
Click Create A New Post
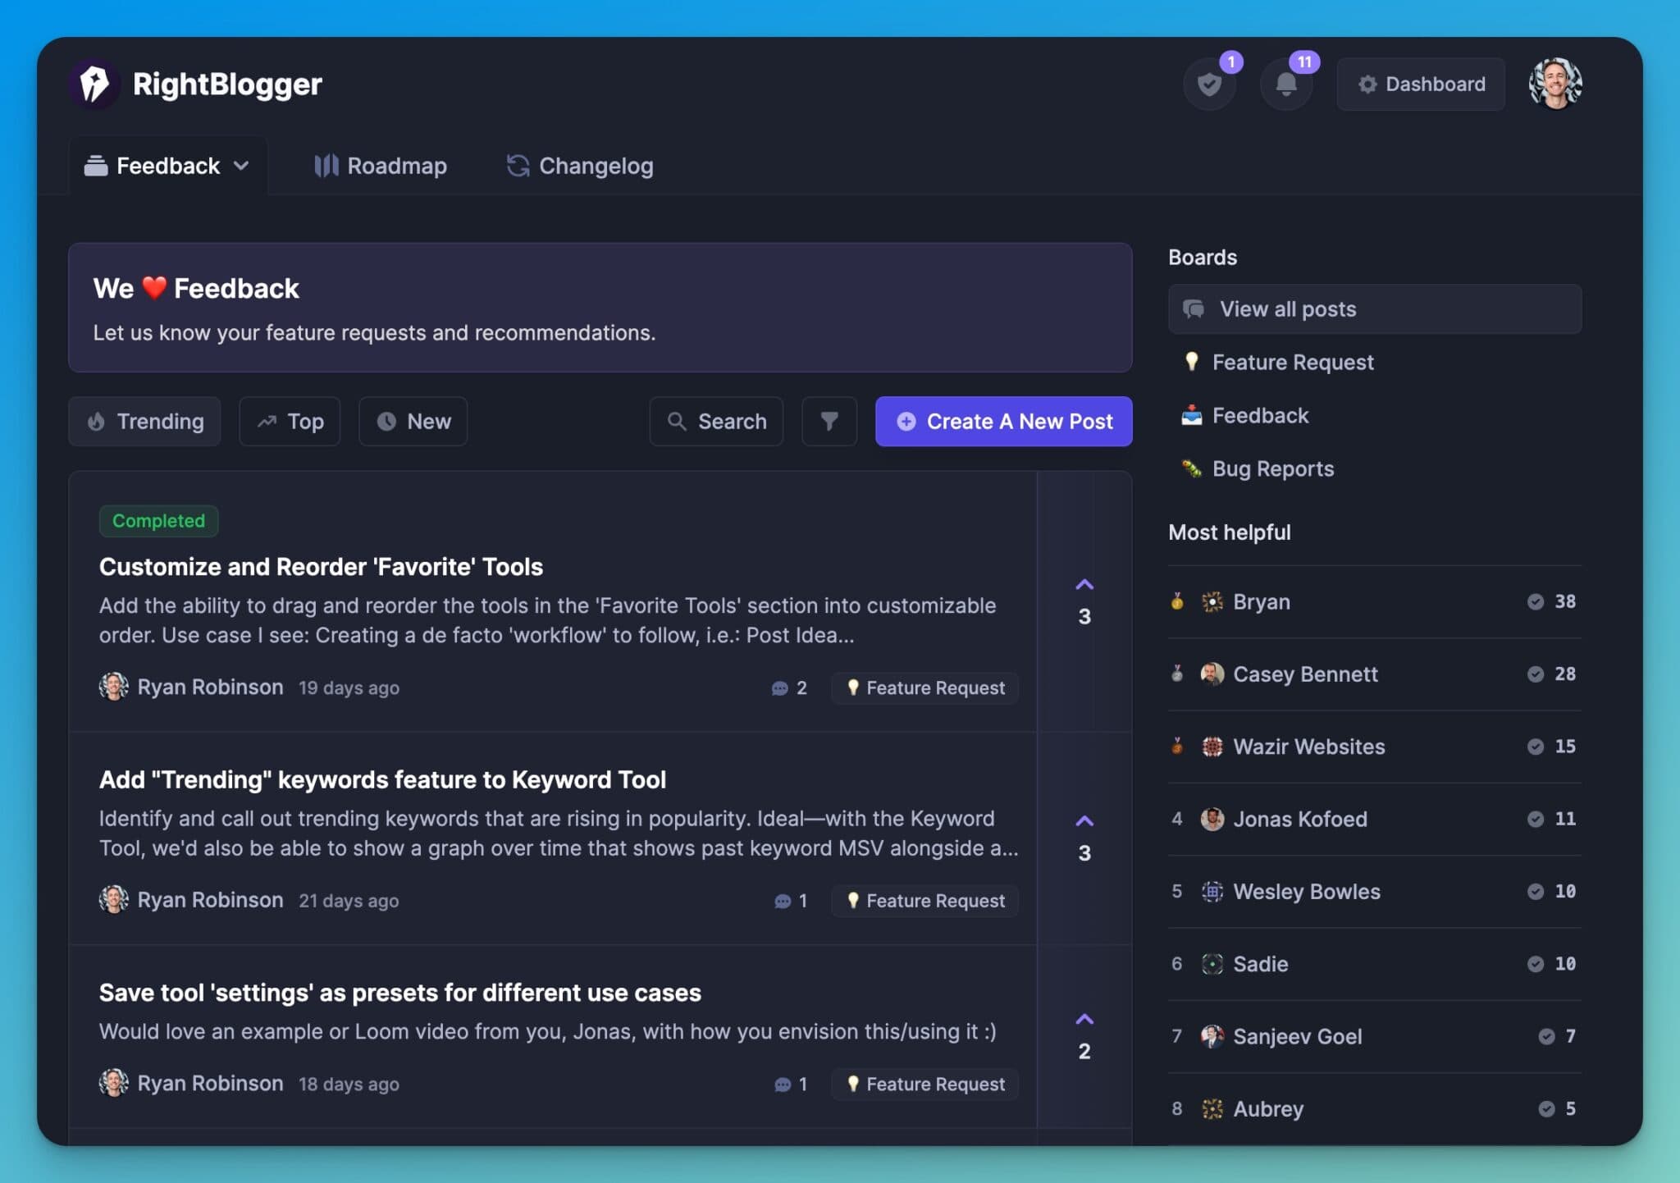(x=1002, y=421)
